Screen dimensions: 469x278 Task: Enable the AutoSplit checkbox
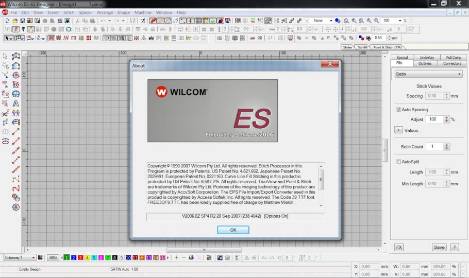coord(399,162)
